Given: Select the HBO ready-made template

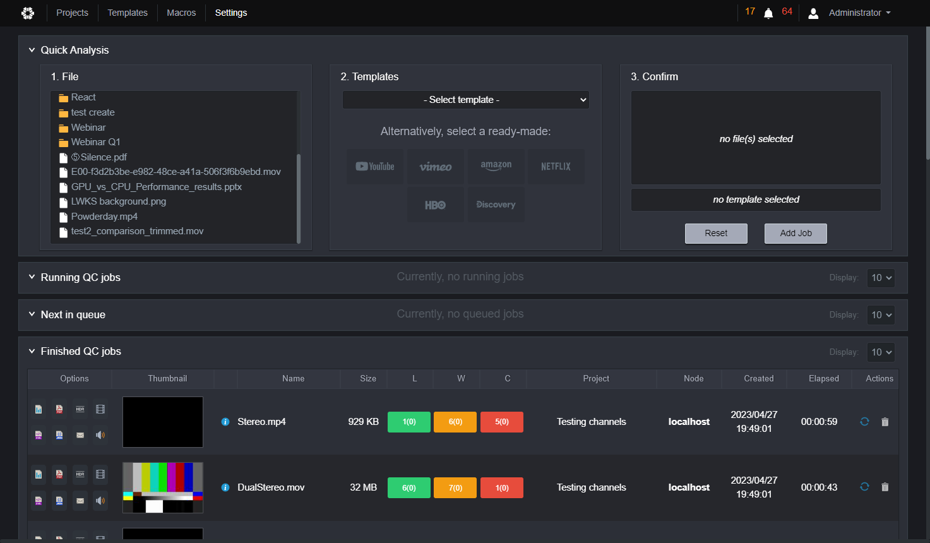Looking at the screenshot, I should pos(436,205).
